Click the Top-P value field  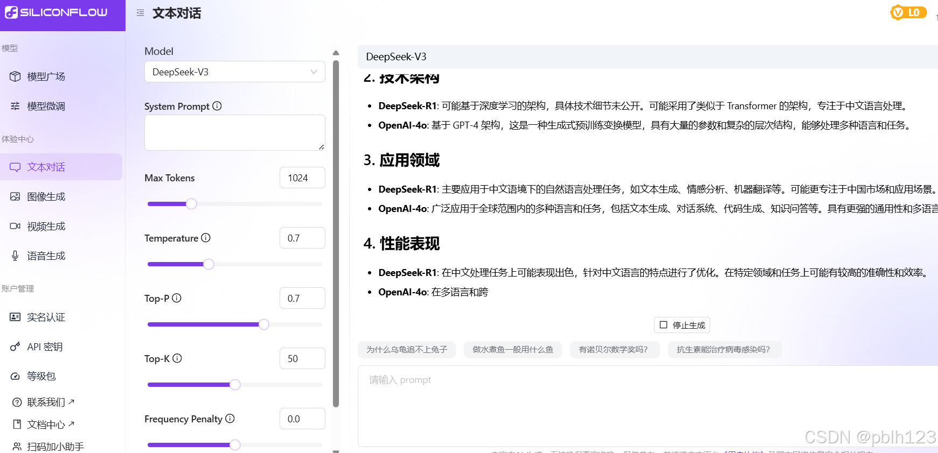point(302,298)
